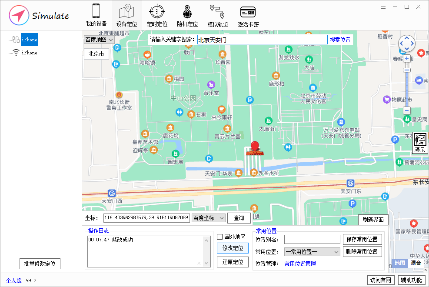
Task: Open 设备定位 map icon tab
Action: (126, 15)
